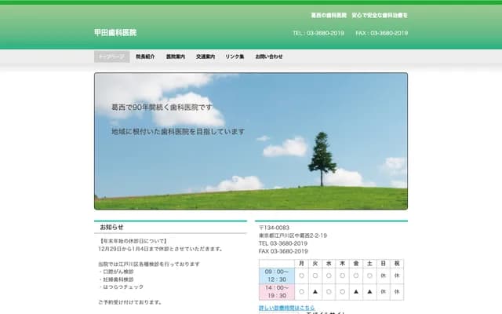
Task: Open the トップページ navigation tab
Action: pyautogui.click(x=111, y=57)
